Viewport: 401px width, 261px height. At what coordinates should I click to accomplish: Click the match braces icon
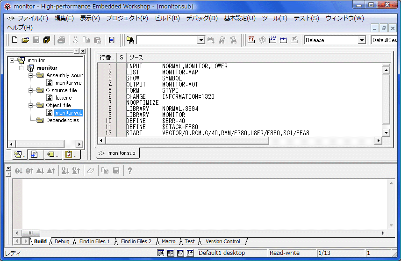point(112,40)
